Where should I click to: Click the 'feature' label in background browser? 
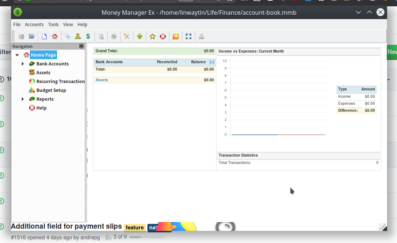(x=135, y=228)
